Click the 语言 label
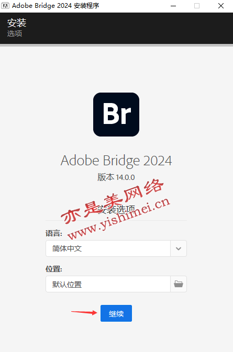 (54, 233)
